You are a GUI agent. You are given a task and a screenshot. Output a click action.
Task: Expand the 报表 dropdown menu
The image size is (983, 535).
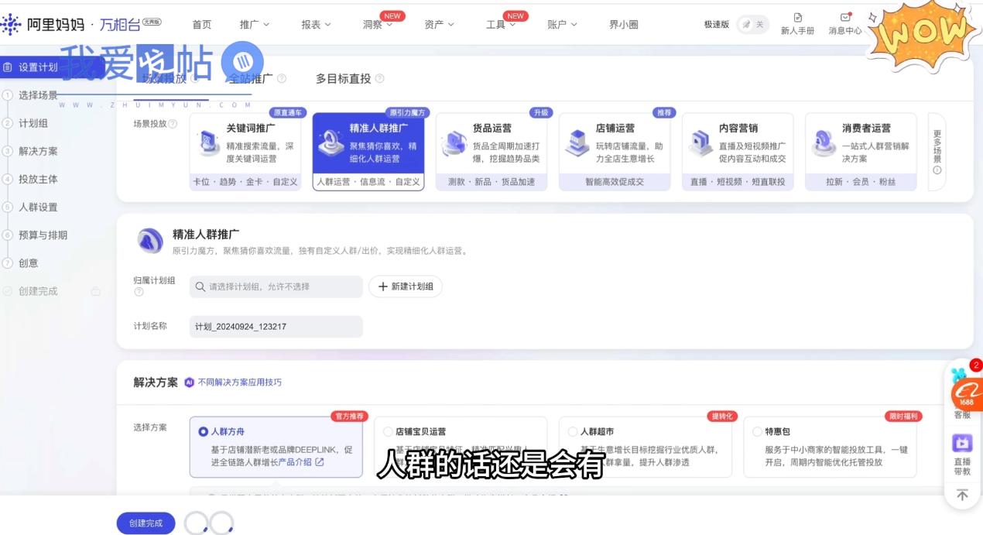click(316, 25)
